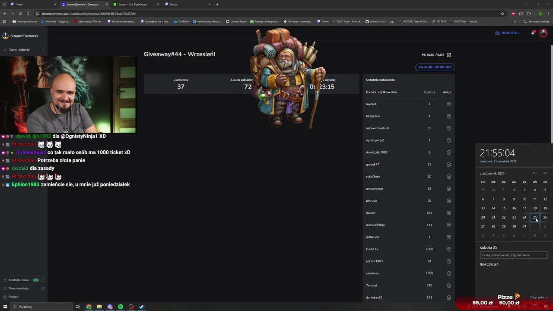Open the Windows Start menu

point(5,307)
